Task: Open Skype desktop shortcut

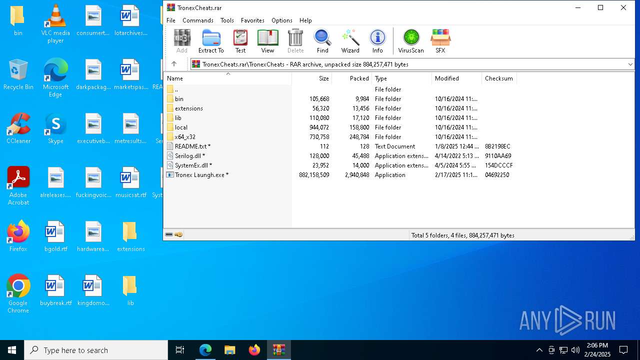Action: [x=55, y=128]
